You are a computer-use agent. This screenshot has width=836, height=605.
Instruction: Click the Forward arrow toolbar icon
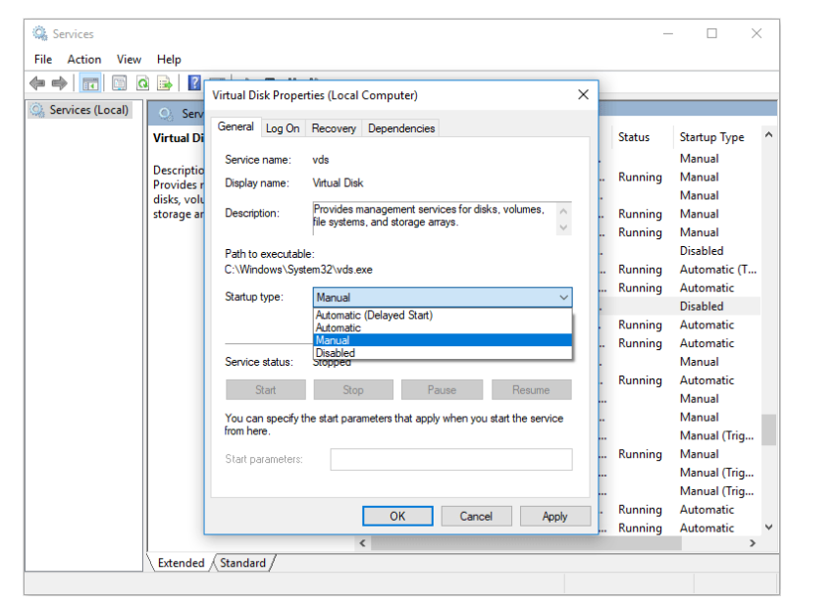point(60,83)
